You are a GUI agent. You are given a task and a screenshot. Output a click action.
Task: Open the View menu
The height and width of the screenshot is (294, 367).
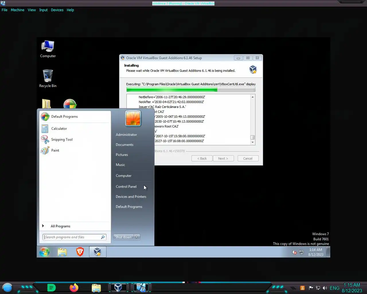(32, 10)
